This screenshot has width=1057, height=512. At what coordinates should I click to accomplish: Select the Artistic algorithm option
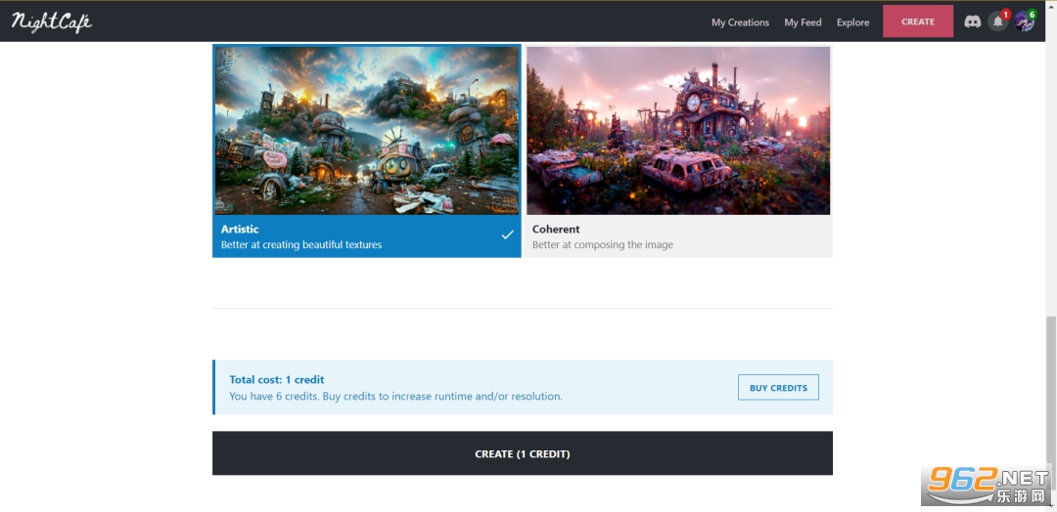point(367,150)
